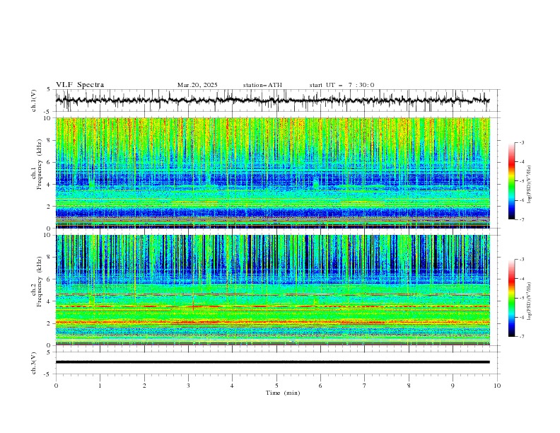Click the "start UT = 7 :30: 0" text
The width and height of the screenshot is (560, 433).
342,85
